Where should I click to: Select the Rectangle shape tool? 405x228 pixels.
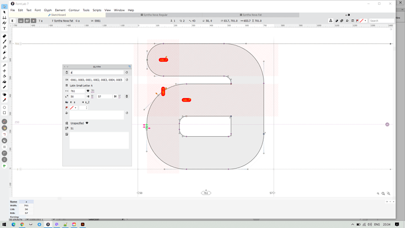4,113
